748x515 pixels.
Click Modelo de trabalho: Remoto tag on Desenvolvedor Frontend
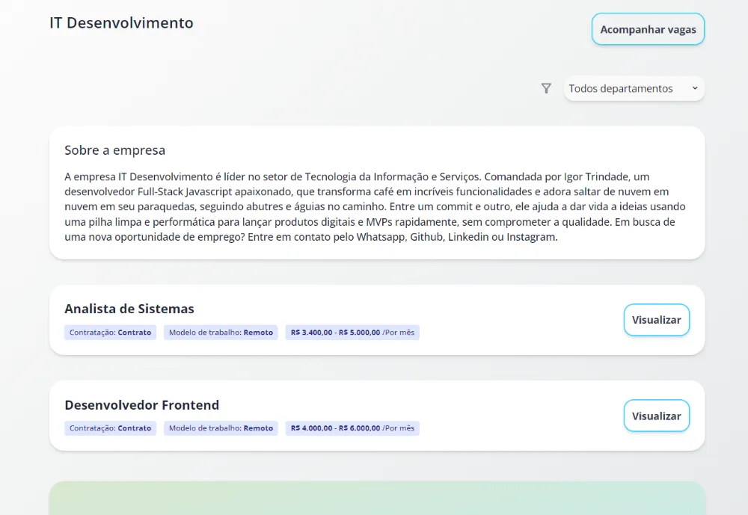pos(221,428)
